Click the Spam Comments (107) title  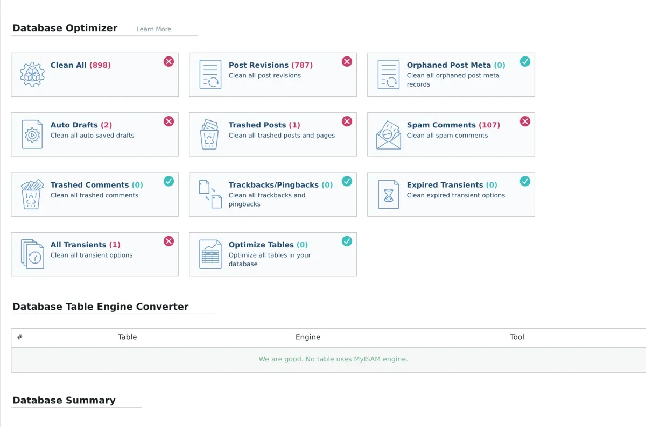(x=453, y=125)
